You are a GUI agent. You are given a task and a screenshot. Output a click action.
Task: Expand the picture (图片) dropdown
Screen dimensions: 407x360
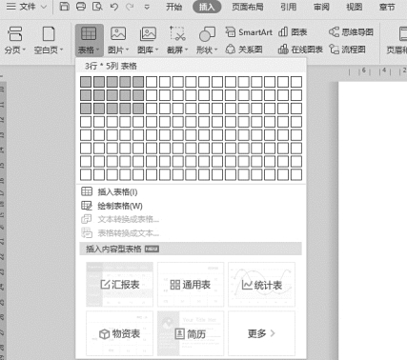(x=118, y=50)
